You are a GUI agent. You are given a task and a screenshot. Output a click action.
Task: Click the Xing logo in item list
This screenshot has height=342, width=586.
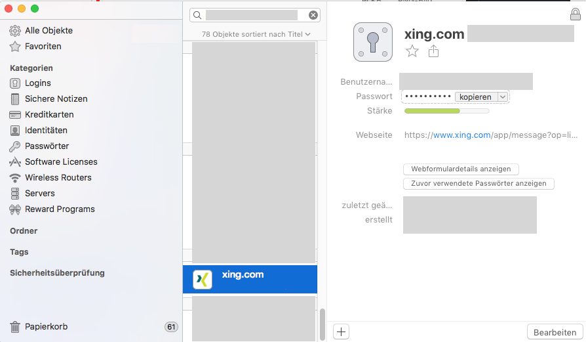(x=202, y=280)
